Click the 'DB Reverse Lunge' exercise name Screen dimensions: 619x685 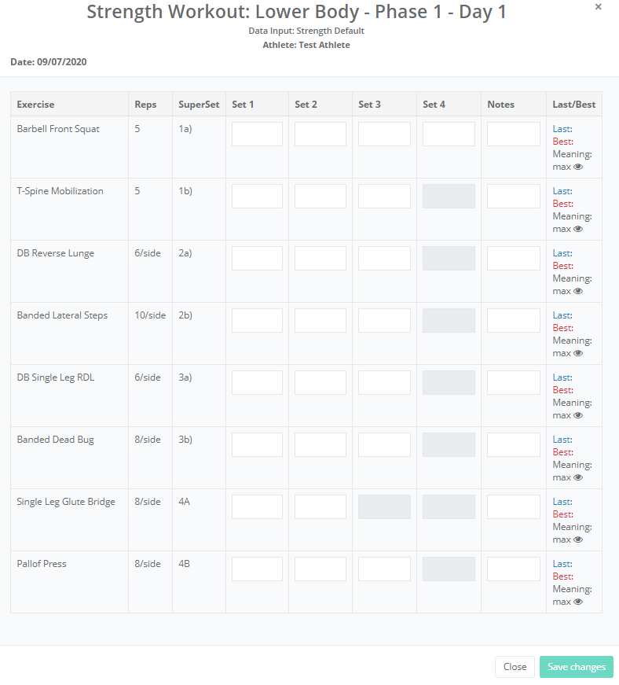56,253
